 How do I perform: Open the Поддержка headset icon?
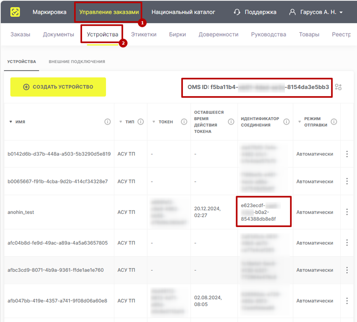[x=237, y=12]
